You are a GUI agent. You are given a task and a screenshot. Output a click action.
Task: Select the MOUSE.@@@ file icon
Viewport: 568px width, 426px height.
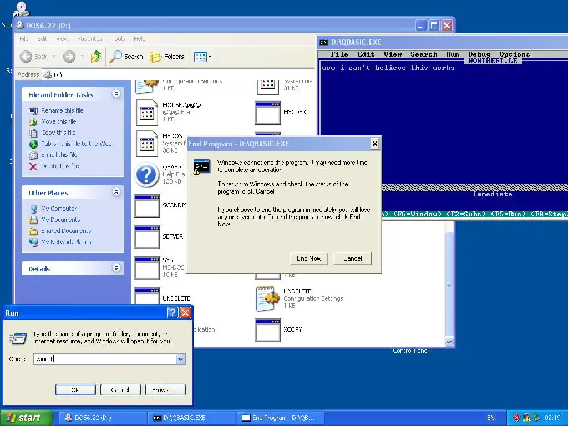[x=147, y=112]
